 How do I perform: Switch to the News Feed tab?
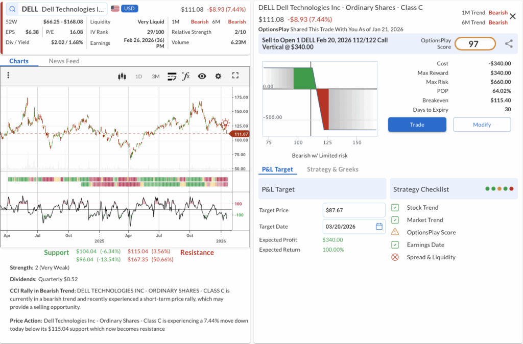64,61
